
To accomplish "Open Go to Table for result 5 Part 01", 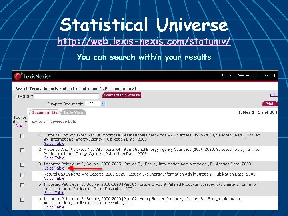I will click(54, 193).
